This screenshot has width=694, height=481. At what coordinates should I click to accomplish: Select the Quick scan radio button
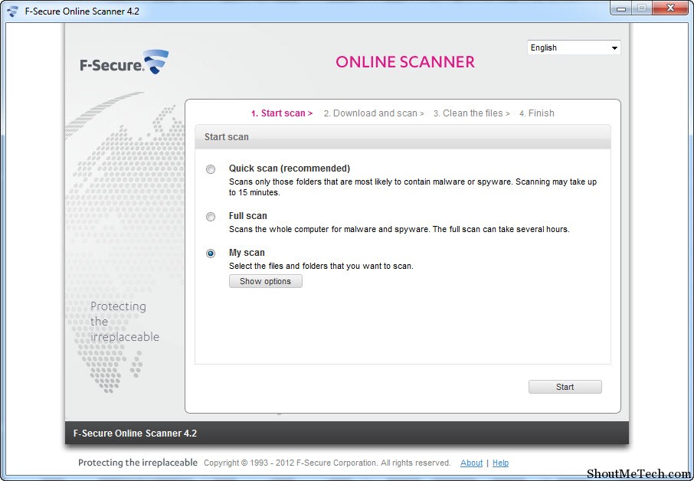point(211,169)
